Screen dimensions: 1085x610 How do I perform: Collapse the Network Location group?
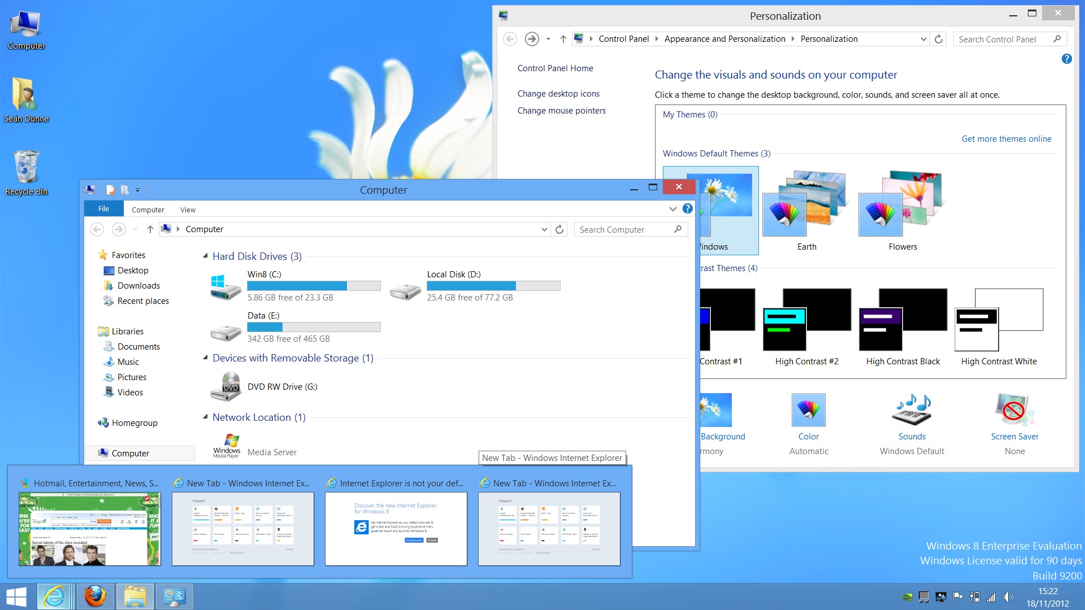pyautogui.click(x=206, y=417)
